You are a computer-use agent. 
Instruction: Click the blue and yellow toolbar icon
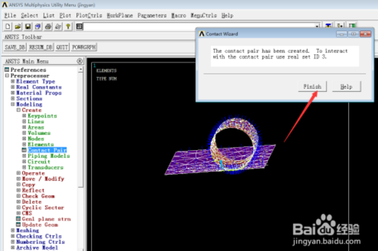328,26
